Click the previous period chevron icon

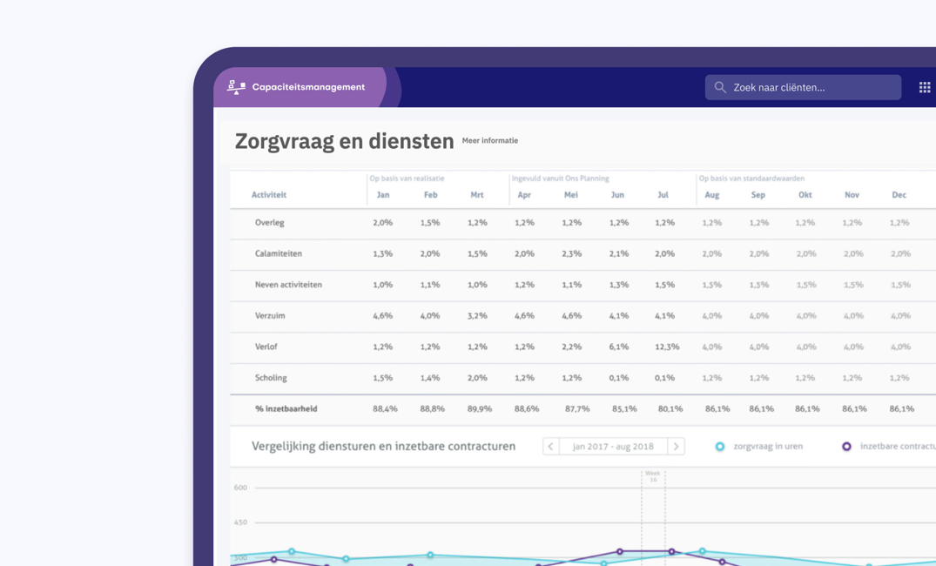pyautogui.click(x=550, y=446)
